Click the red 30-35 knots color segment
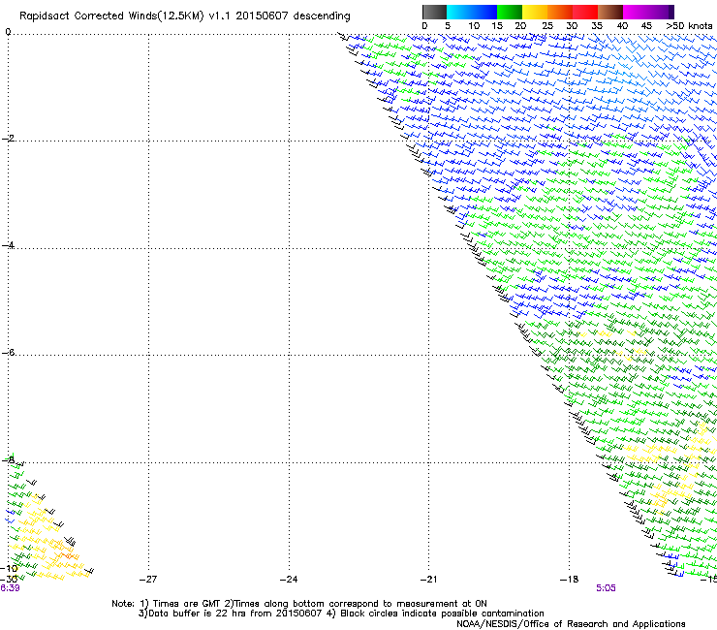 coord(585,12)
